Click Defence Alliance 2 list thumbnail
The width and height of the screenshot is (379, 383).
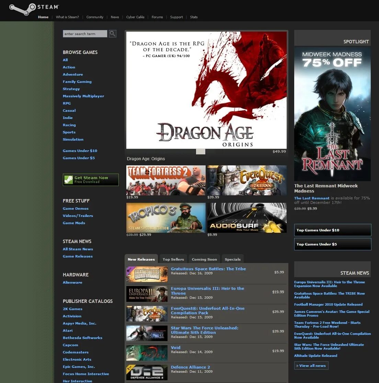pos(147,372)
